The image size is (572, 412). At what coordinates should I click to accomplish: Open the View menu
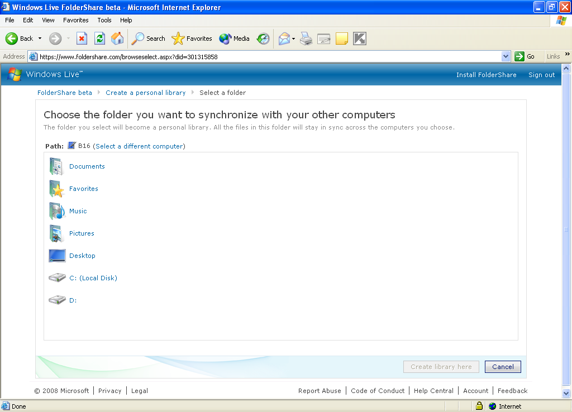tap(48, 20)
